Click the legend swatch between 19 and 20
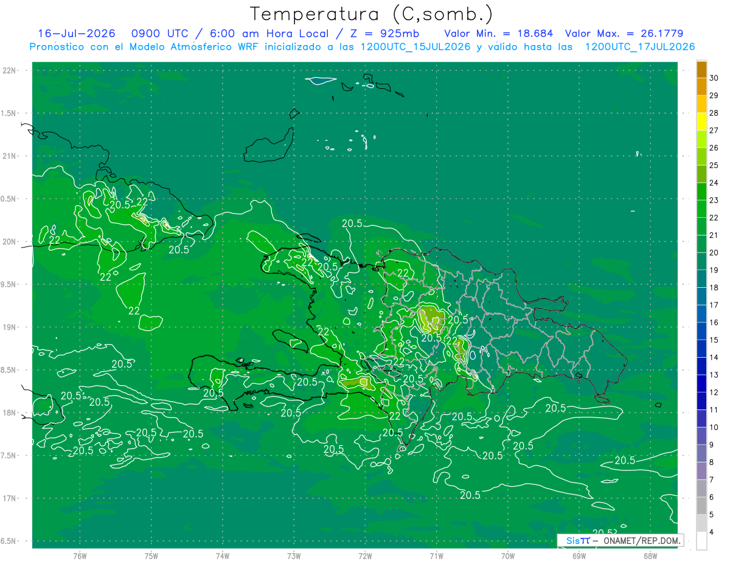730x564 pixels. 701,262
